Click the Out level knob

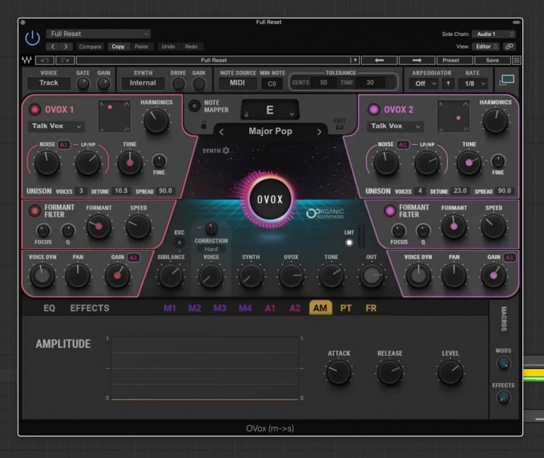coord(371,276)
